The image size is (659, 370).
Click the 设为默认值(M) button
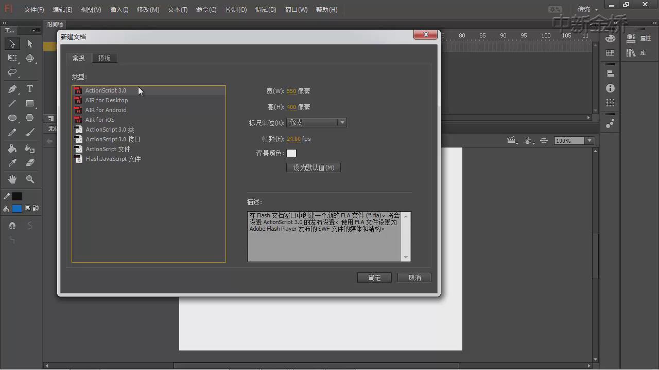point(314,168)
